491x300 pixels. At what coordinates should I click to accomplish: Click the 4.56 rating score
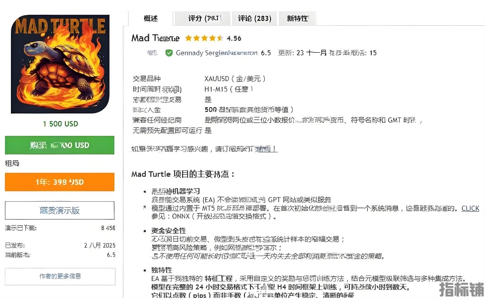[x=234, y=38]
